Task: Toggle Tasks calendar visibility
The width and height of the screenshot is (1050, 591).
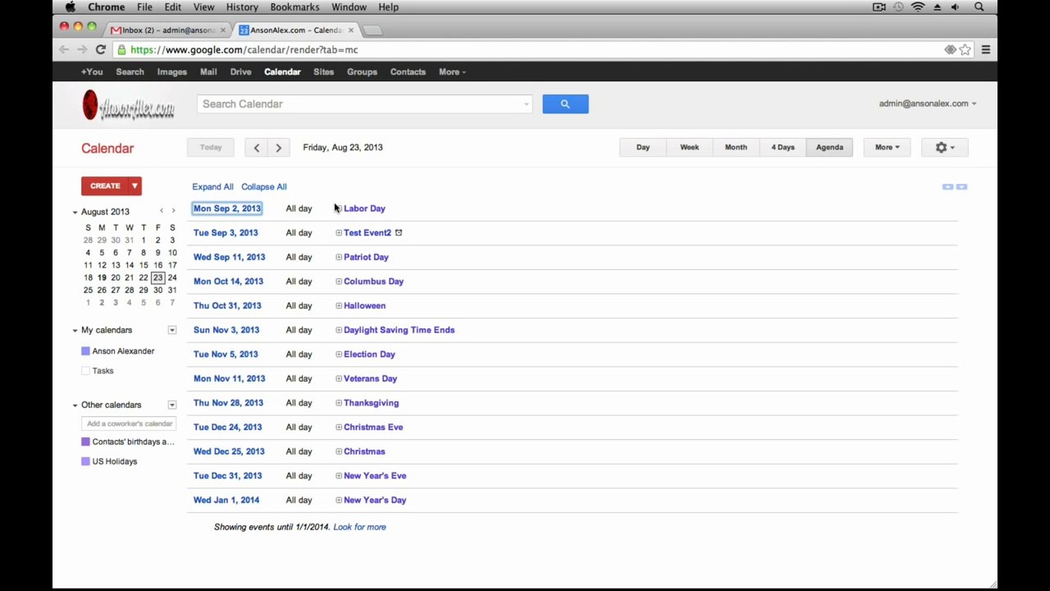Action: 85,371
